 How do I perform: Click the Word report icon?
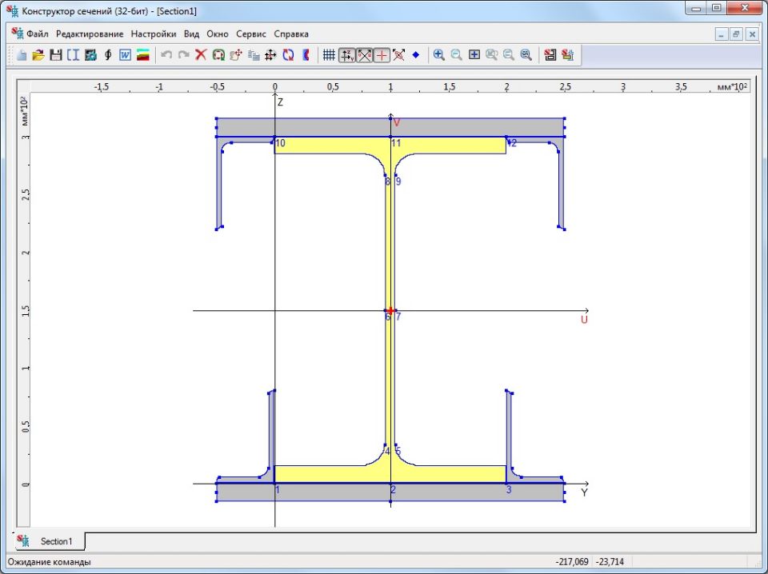coord(126,55)
